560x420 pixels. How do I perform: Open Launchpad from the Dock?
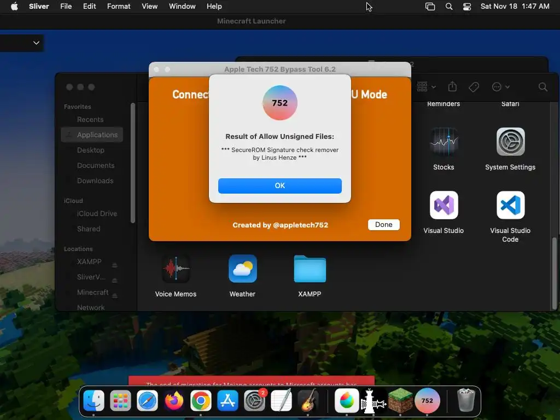[x=120, y=400]
